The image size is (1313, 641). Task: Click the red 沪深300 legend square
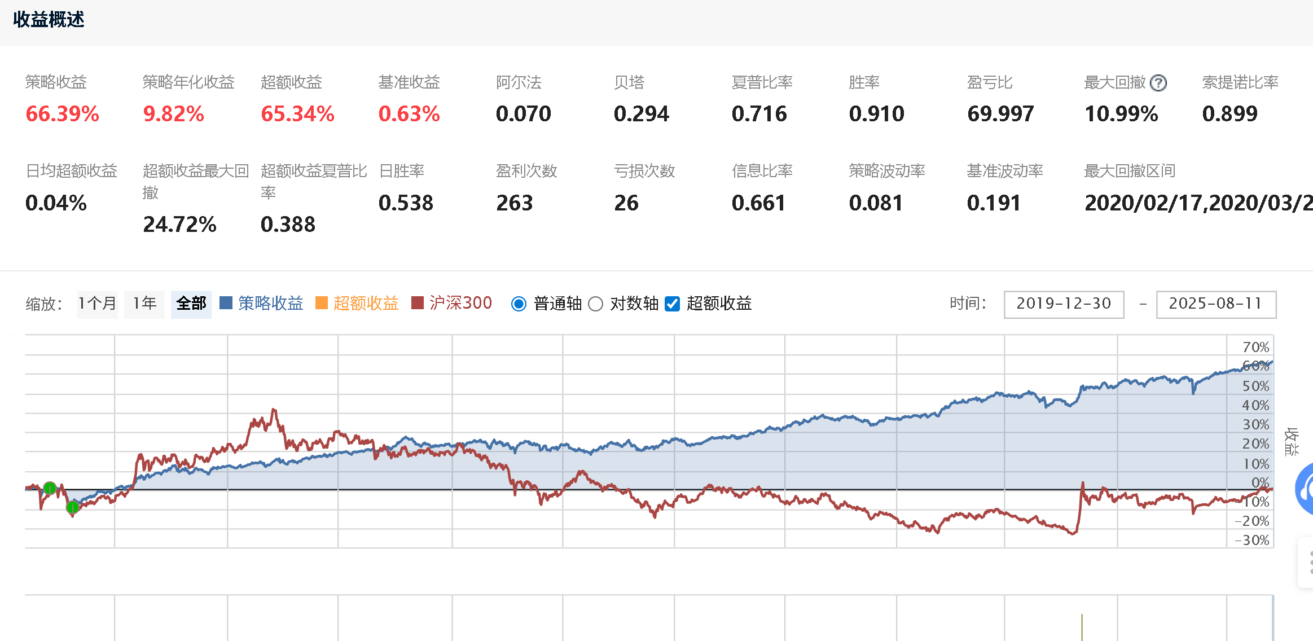pos(418,304)
